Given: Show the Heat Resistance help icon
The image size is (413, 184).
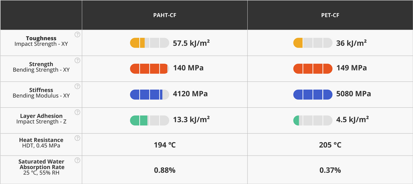Looking at the screenshot, I should point(77,138).
